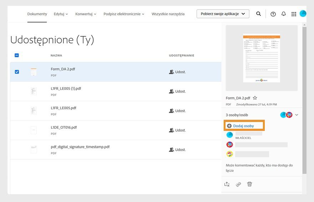This screenshot has width=314, height=202.
Task: Go to the Dokumenty tab
Action: [x=37, y=14]
